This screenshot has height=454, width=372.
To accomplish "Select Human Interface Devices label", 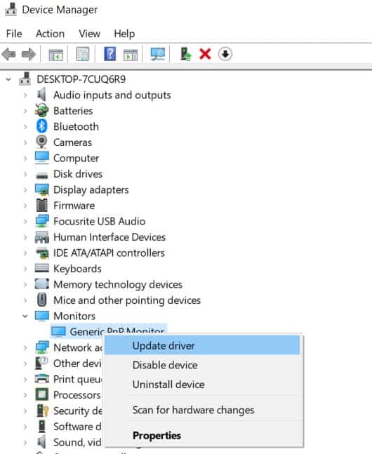I will click(x=109, y=237).
